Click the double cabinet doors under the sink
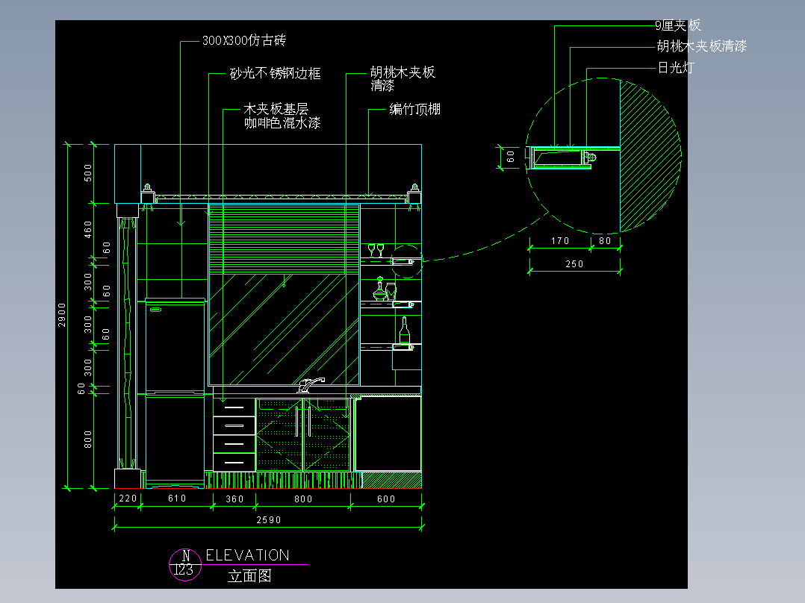The height and width of the screenshot is (603, 805). pos(305,437)
